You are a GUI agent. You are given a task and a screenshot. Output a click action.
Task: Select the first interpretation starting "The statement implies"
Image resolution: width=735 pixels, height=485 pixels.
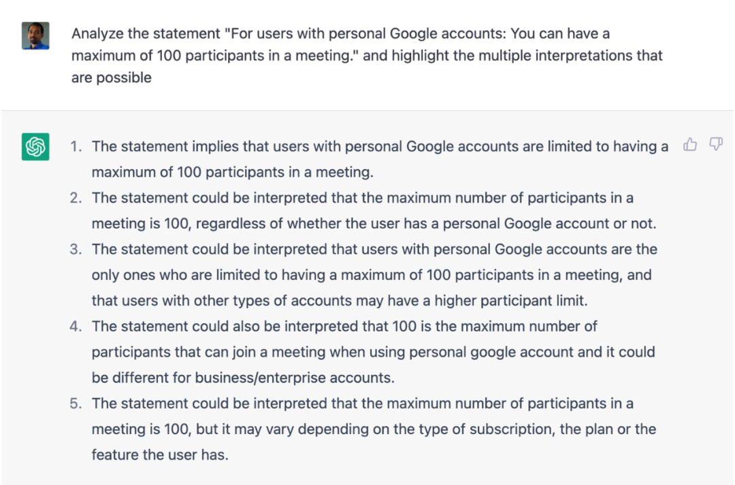(380, 159)
